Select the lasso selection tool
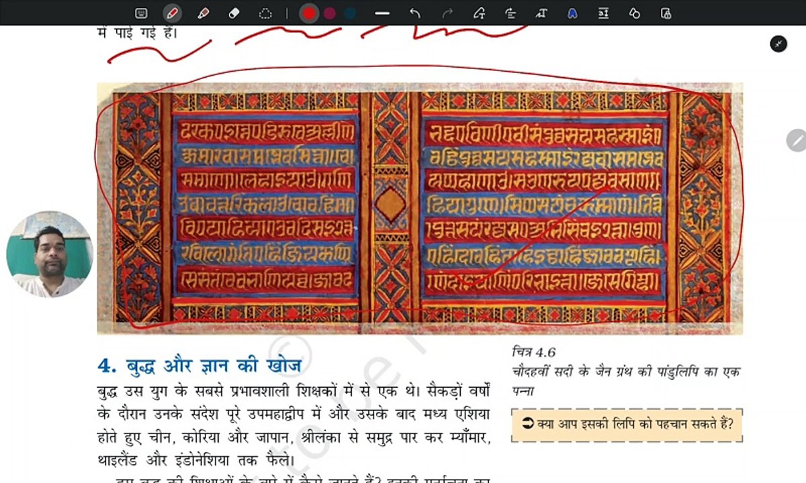 (265, 13)
